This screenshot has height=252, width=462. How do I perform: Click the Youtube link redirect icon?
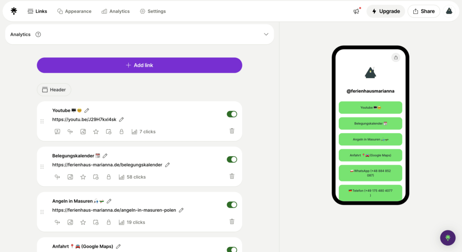point(70,131)
